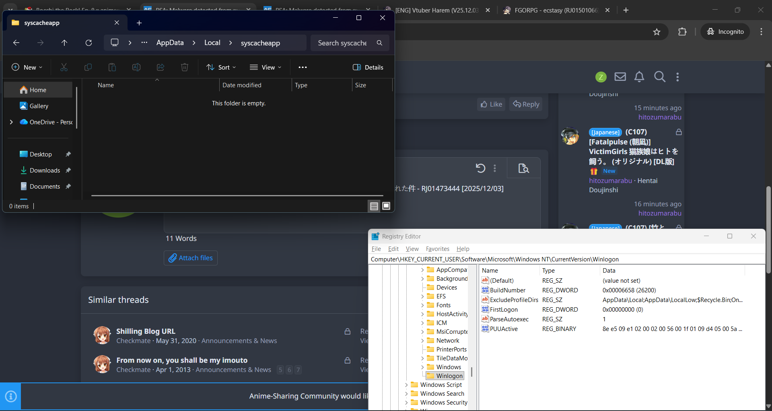Click the green Z user avatar
The image size is (772, 411).
tap(601, 77)
